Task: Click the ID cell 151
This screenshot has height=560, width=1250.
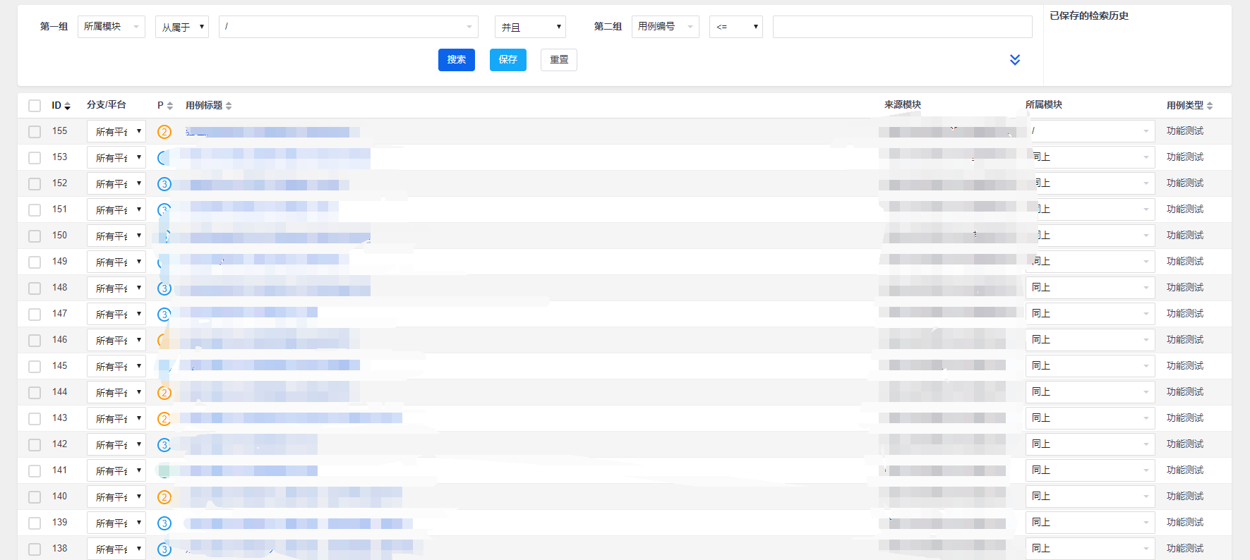Action: click(60, 209)
